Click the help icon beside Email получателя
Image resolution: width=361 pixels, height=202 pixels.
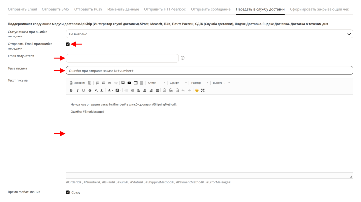pyautogui.click(x=183, y=58)
